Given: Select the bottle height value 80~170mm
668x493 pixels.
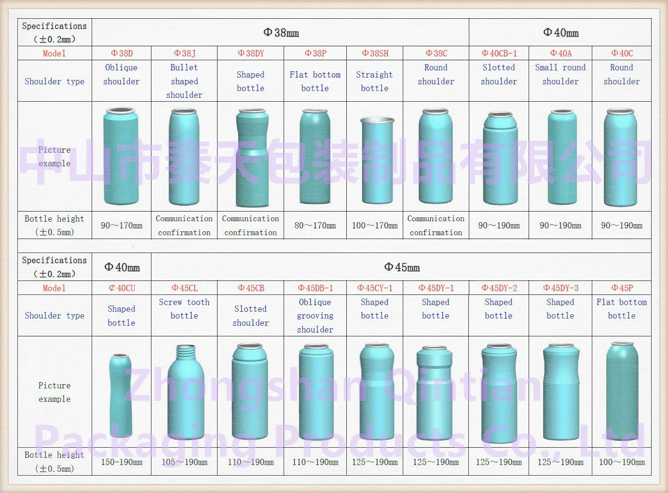Looking at the screenshot, I should [x=315, y=225].
